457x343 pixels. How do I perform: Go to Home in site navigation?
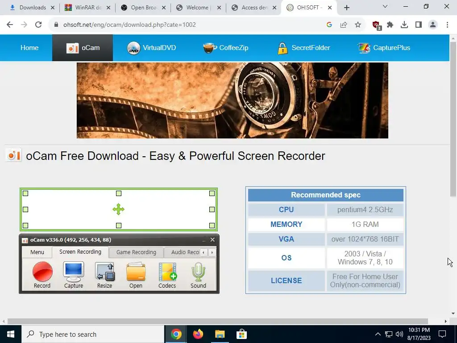click(x=29, y=47)
